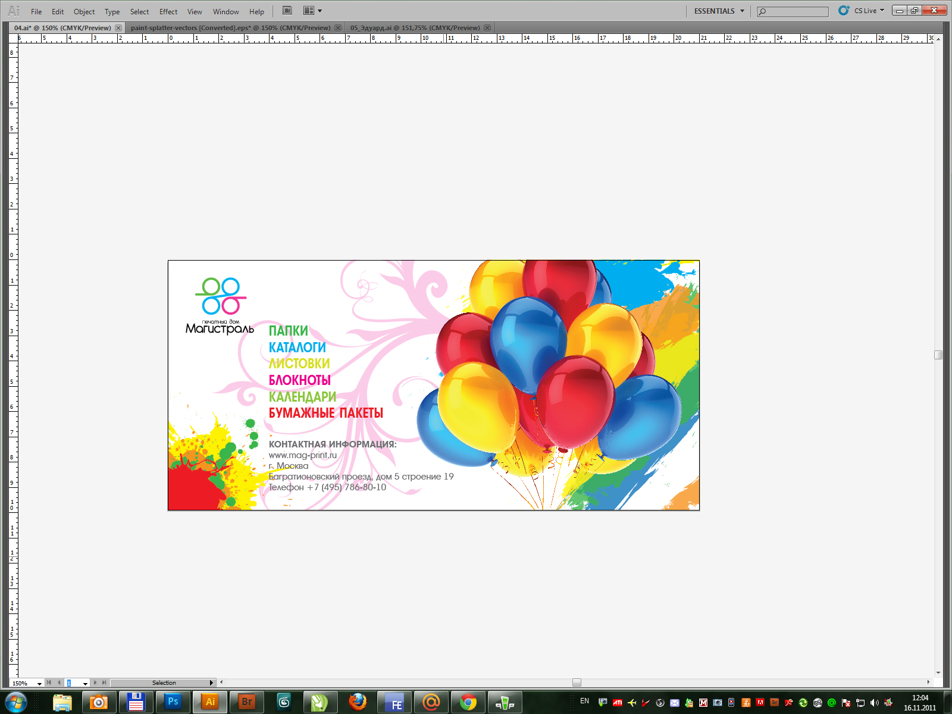Image resolution: width=952 pixels, height=714 pixels.
Task: Open the volume control in system tray
Action: (x=874, y=703)
